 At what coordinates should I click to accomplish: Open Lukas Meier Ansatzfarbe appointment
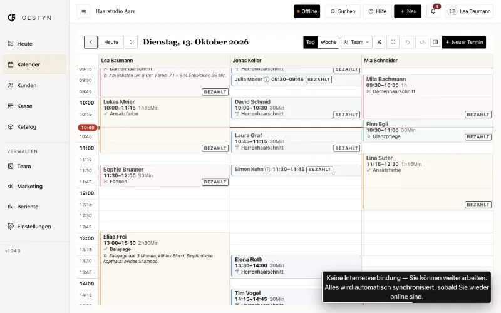[165, 125]
